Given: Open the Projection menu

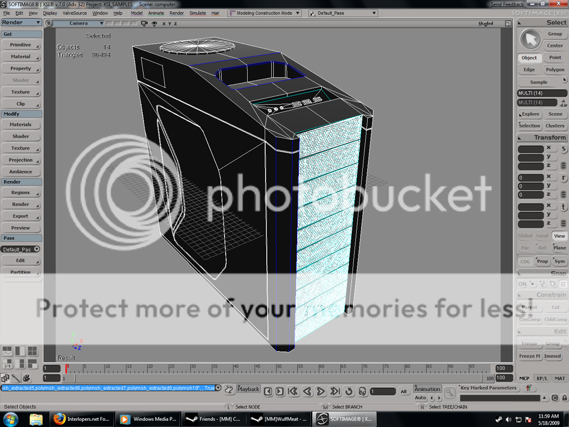Looking at the screenshot, I should click(x=21, y=160).
